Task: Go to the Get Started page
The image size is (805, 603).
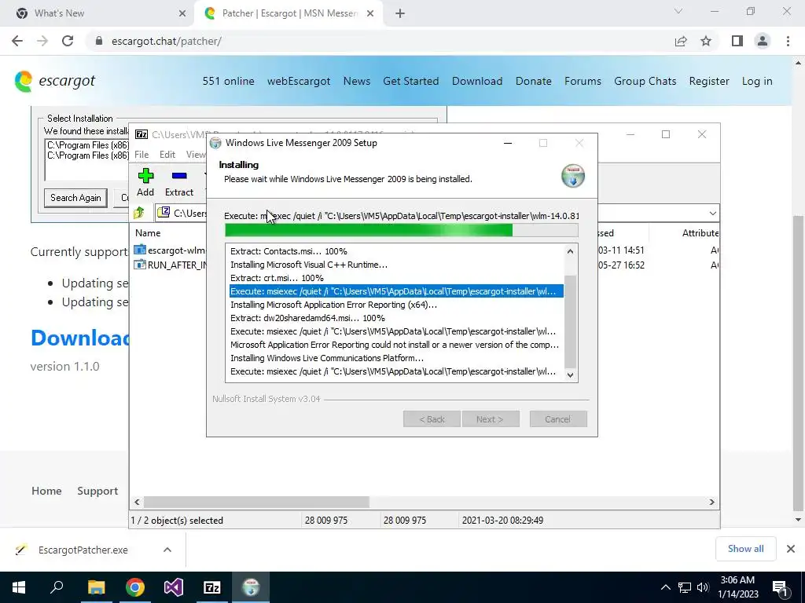Action: (x=410, y=81)
